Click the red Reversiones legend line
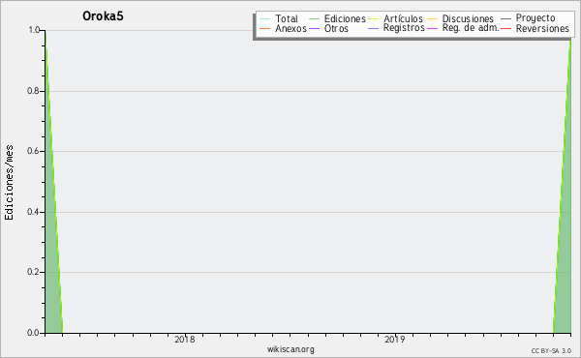The height and width of the screenshot is (358, 581). (x=506, y=28)
